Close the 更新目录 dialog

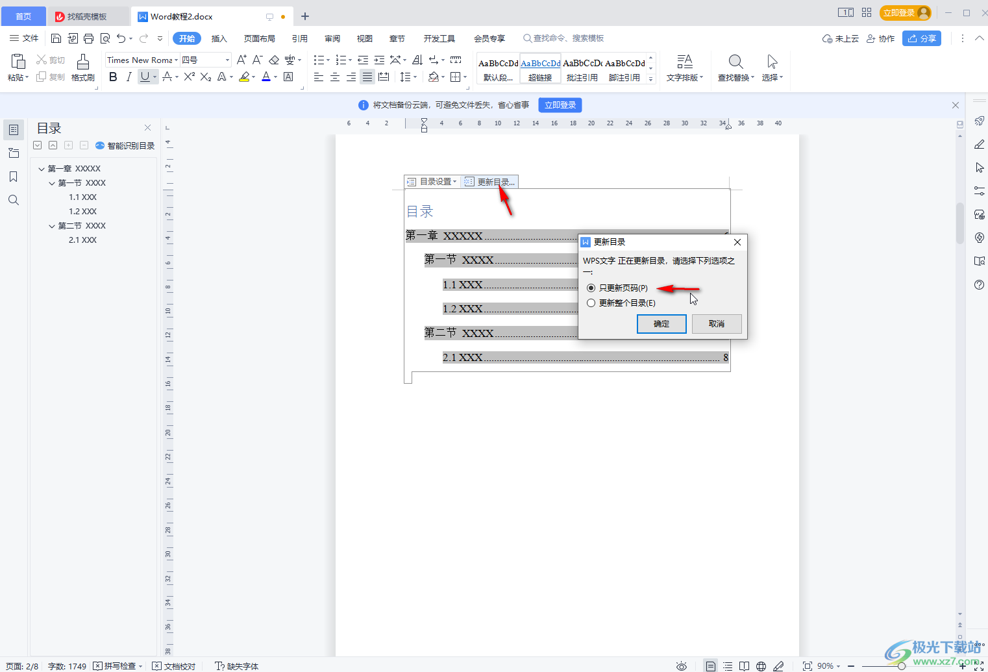tap(737, 242)
